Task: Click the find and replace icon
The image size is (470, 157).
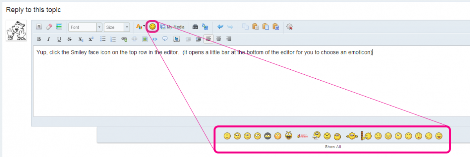Action: click(x=205, y=27)
